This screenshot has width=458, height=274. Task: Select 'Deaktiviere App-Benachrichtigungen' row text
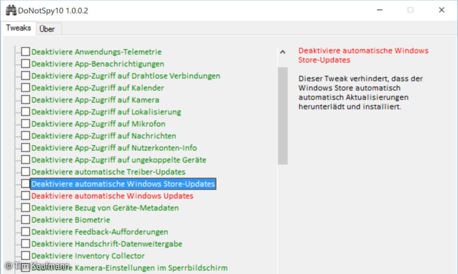click(98, 64)
